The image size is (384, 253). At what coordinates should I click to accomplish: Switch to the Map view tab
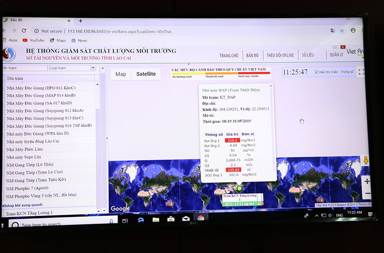[x=121, y=74]
